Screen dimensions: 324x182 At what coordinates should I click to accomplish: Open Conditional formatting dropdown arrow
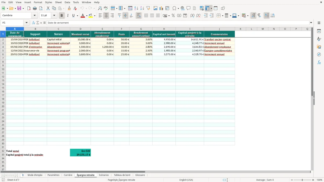tap(248, 16)
